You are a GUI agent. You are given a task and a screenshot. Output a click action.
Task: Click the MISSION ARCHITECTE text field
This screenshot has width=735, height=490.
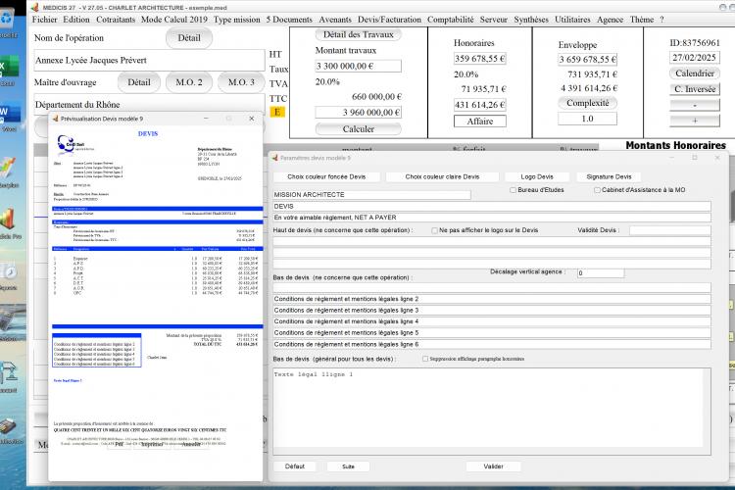point(371,195)
